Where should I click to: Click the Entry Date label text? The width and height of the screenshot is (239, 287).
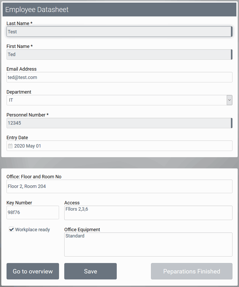(17, 138)
